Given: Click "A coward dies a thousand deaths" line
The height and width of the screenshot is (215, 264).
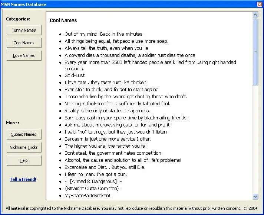Looking at the screenshot, I should tap(130, 55).
